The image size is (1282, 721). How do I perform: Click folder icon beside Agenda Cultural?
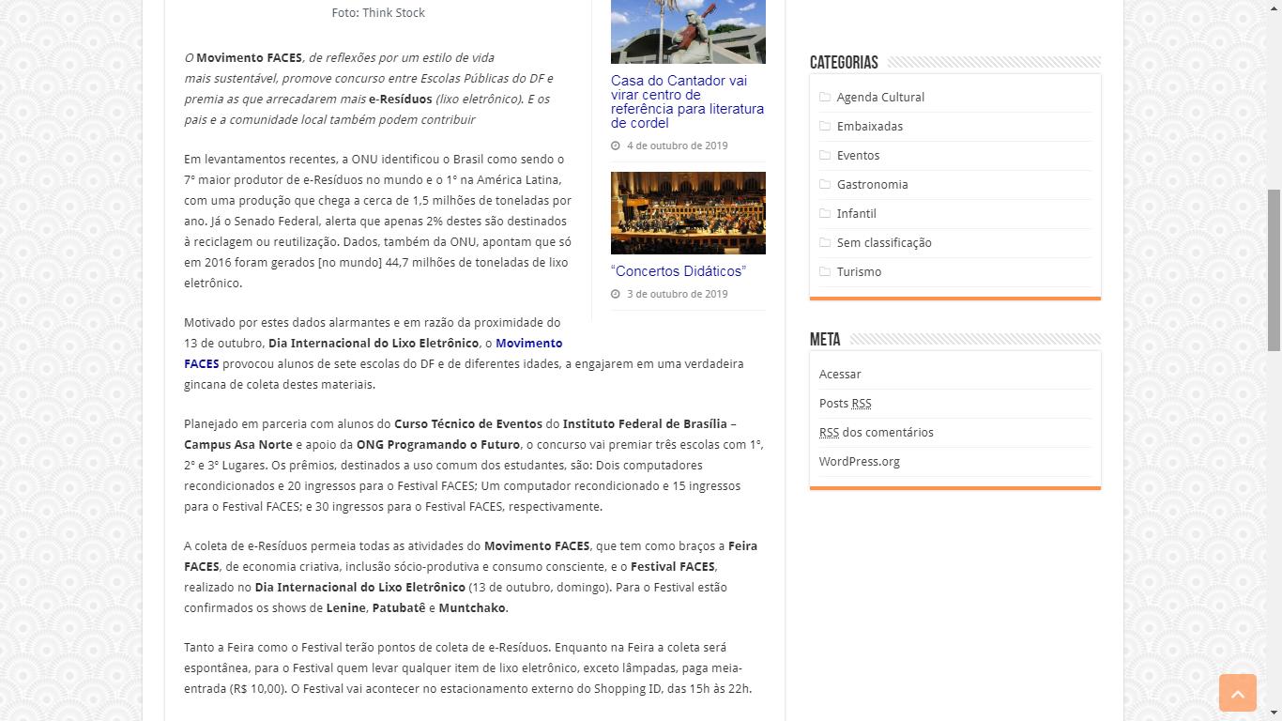click(825, 97)
